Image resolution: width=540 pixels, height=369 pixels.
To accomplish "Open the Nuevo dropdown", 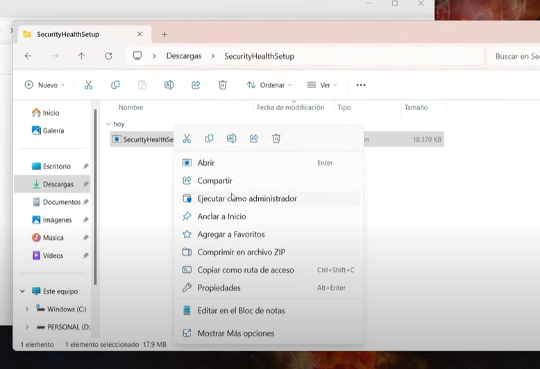I will [x=44, y=85].
